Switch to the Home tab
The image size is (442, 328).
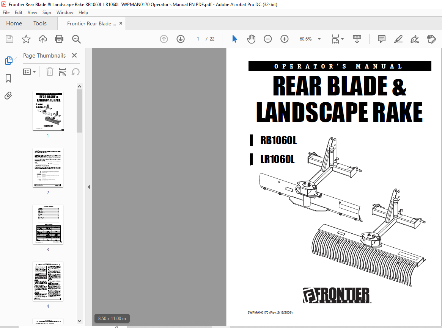pos(14,23)
